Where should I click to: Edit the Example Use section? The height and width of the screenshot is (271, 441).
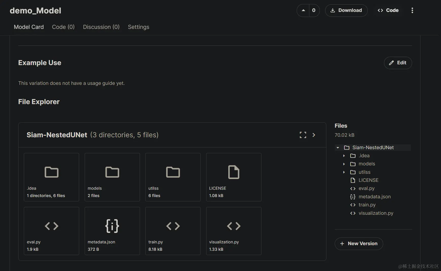point(398,63)
